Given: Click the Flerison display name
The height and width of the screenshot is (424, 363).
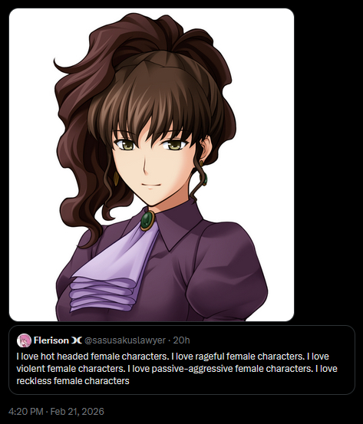Looking at the screenshot, I should [x=51, y=340].
